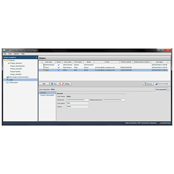
Task: Click the Administrator user type icon
Action: pos(44,65)
